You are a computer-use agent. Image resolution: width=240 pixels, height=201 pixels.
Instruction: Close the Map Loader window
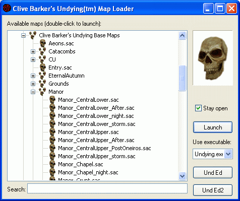pos(231,9)
